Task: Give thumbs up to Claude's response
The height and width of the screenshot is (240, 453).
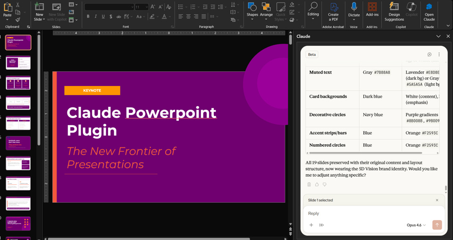Action: point(317,184)
